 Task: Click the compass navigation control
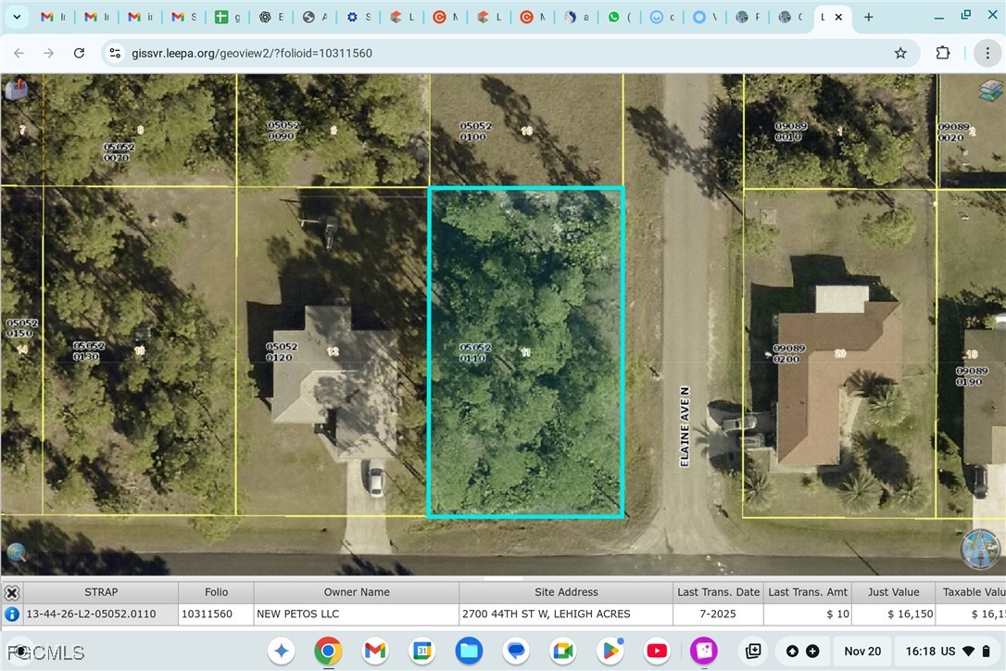(x=981, y=550)
